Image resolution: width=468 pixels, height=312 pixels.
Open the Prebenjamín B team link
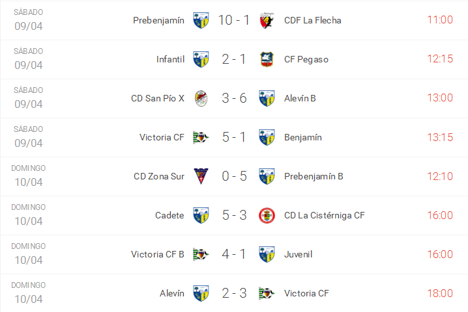[314, 176]
